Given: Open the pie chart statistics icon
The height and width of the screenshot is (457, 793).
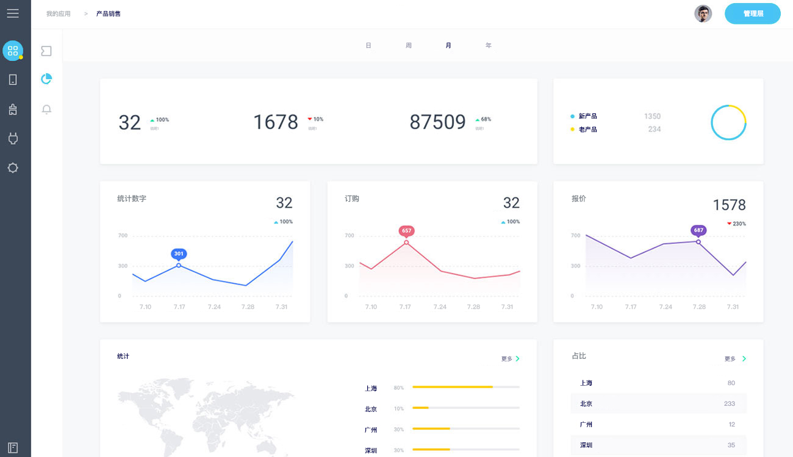Looking at the screenshot, I should [46, 79].
